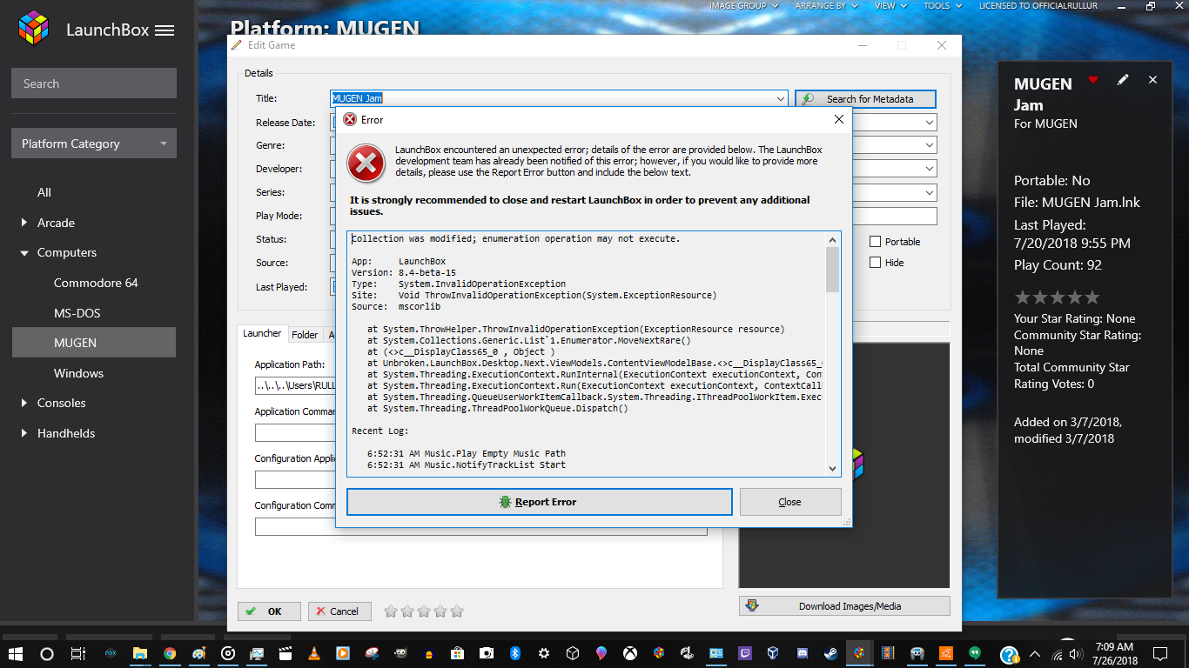Open the second dropdown beside the Error dialog
The width and height of the screenshot is (1189, 668).
(930, 145)
